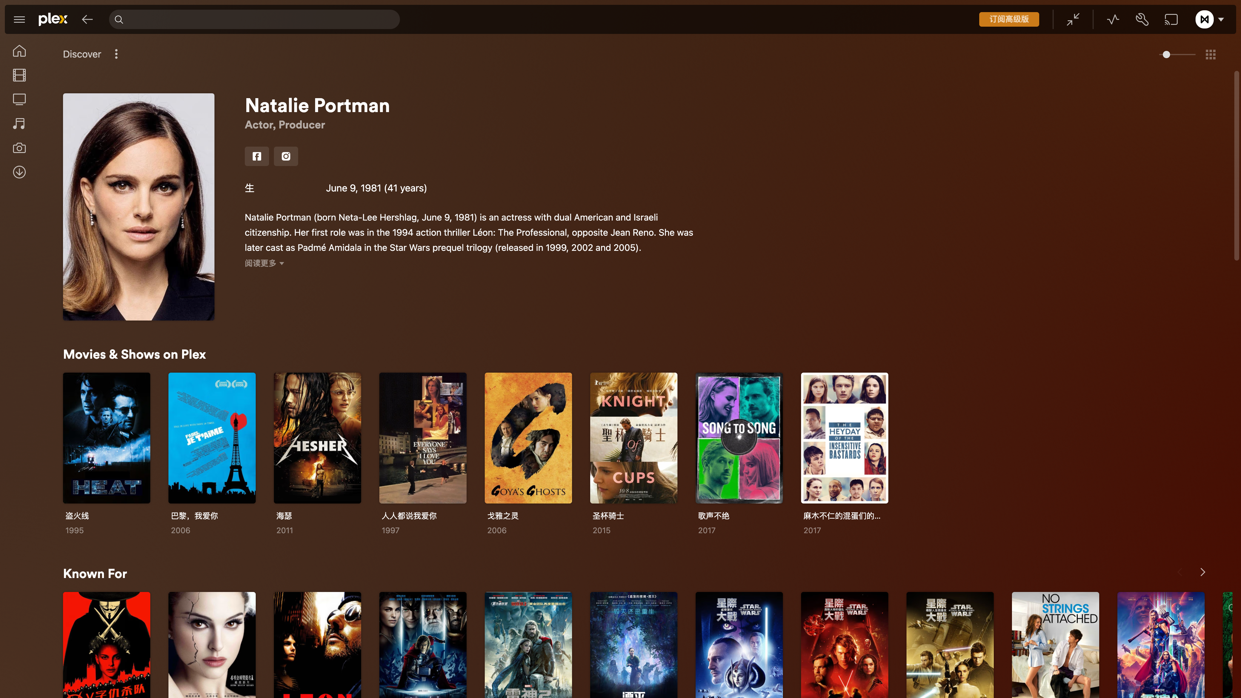Toggle the exit fullscreen arrows icon
The width and height of the screenshot is (1241, 698).
point(1073,20)
